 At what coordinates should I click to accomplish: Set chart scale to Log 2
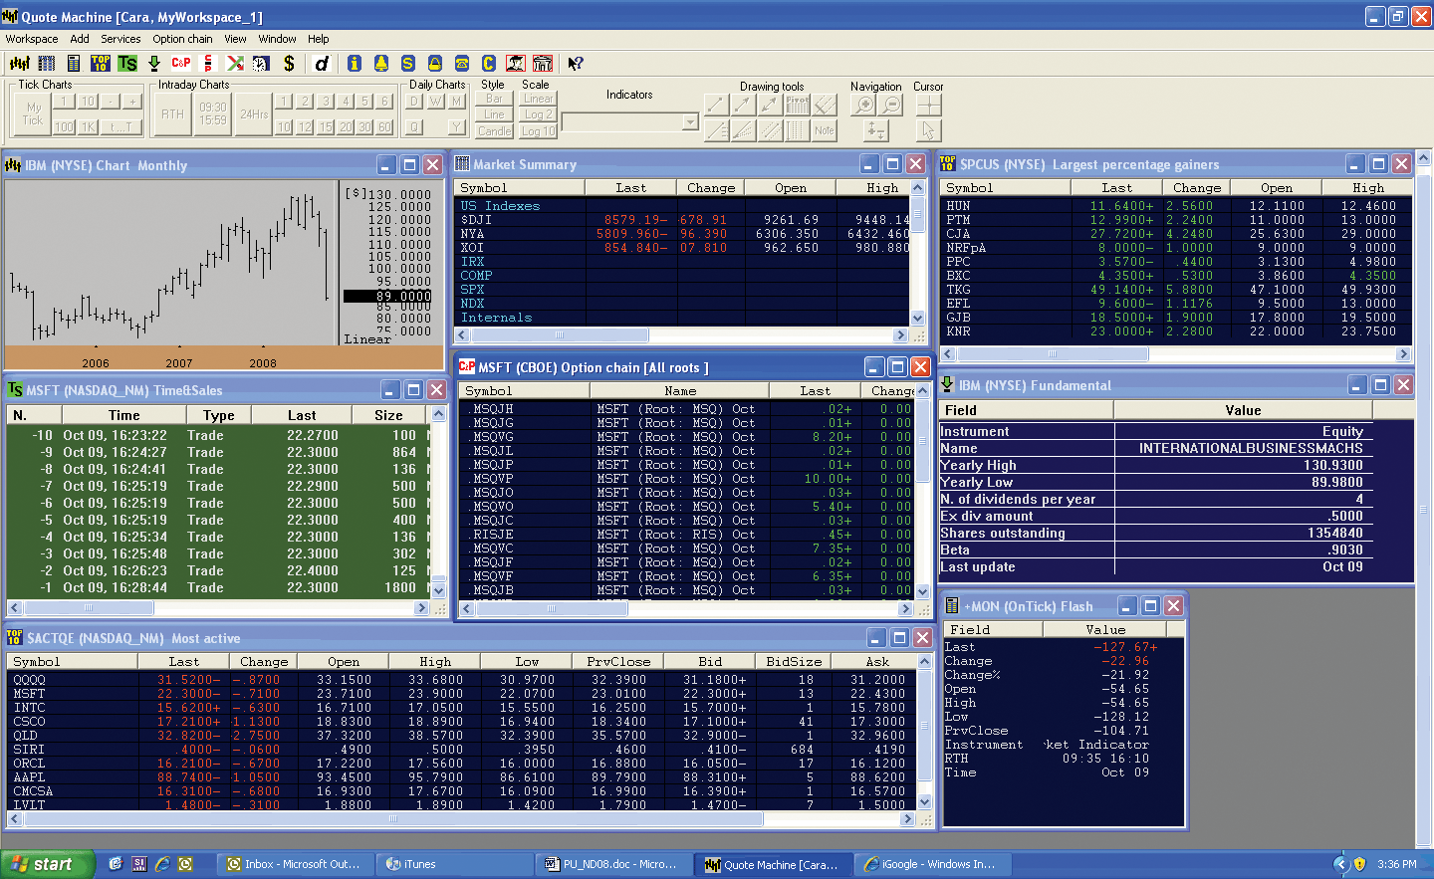(x=538, y=114)
